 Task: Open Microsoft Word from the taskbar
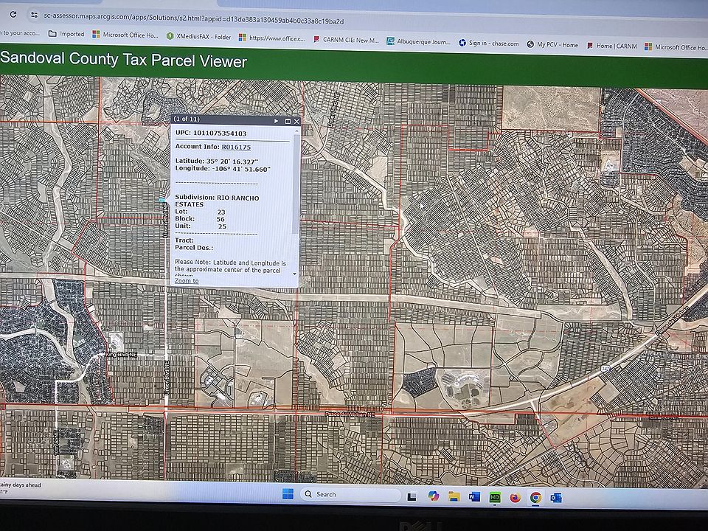click(474, 497)
